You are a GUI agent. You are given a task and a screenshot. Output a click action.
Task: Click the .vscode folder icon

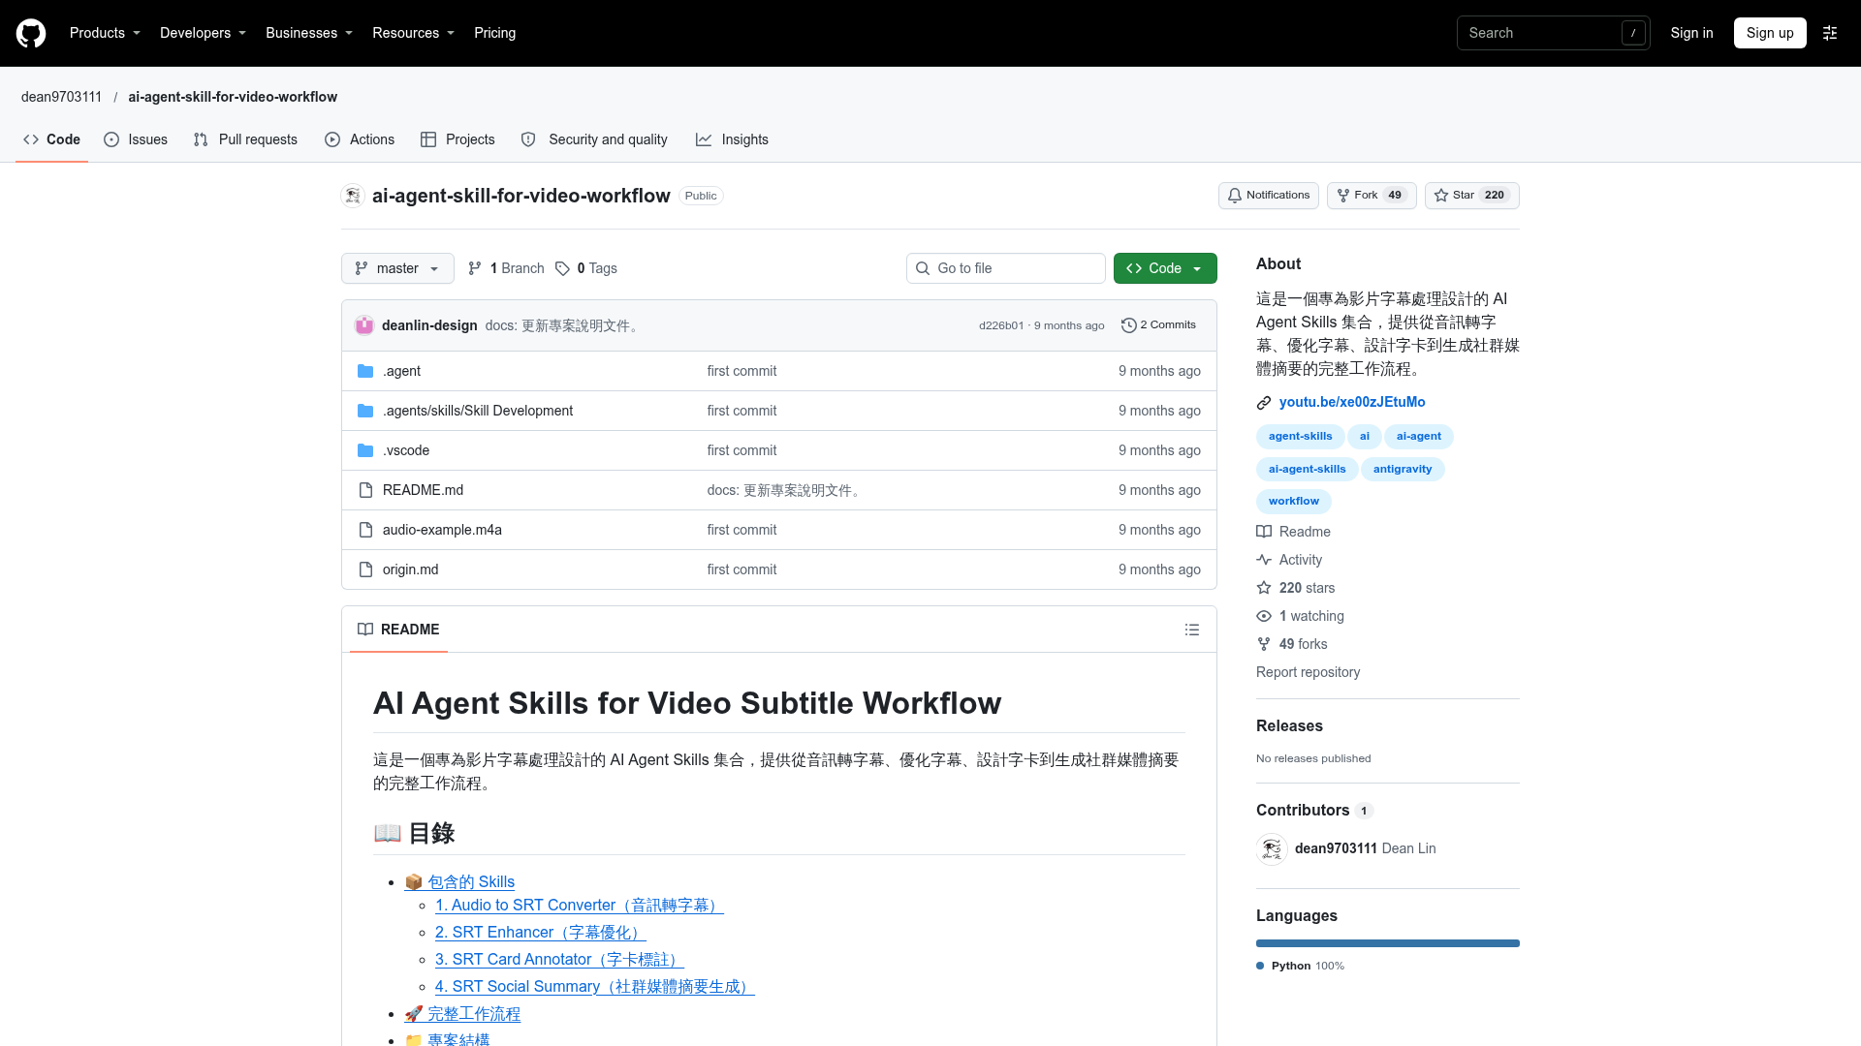365,450
